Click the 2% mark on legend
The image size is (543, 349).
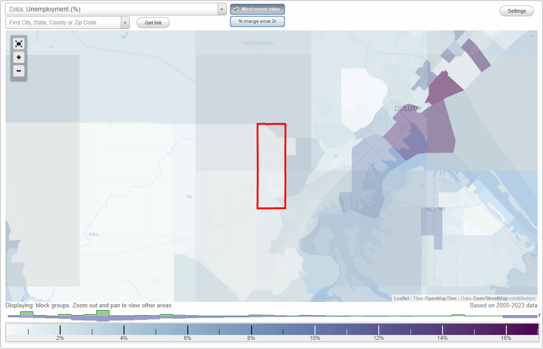point(60,338)
